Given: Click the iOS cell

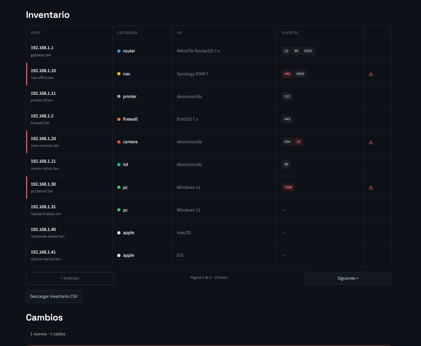Looking at the screenshot, I should point(180,255).
